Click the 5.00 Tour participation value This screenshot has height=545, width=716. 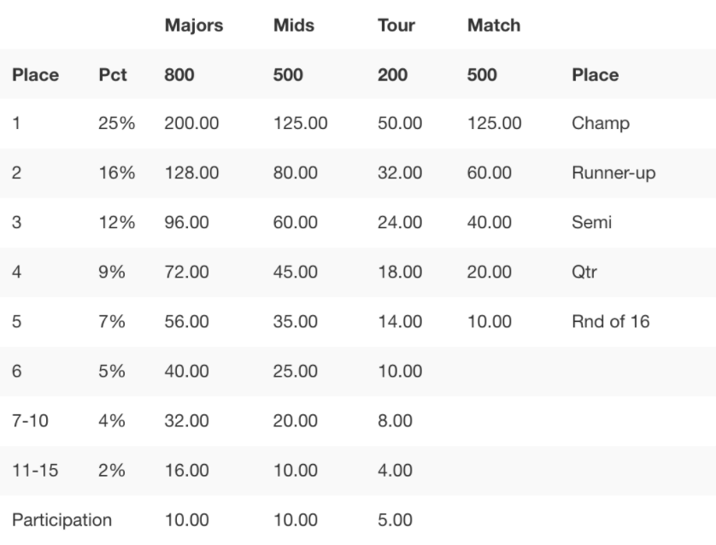pos(395,520)
